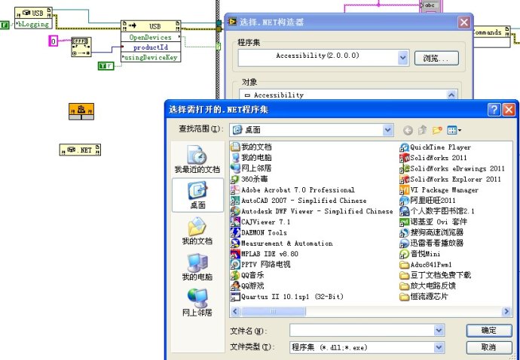The image size is (520, 360).
Task: Select the 放大电路反馈 folder
Action: pyautogui.click(x=428, y=286)
